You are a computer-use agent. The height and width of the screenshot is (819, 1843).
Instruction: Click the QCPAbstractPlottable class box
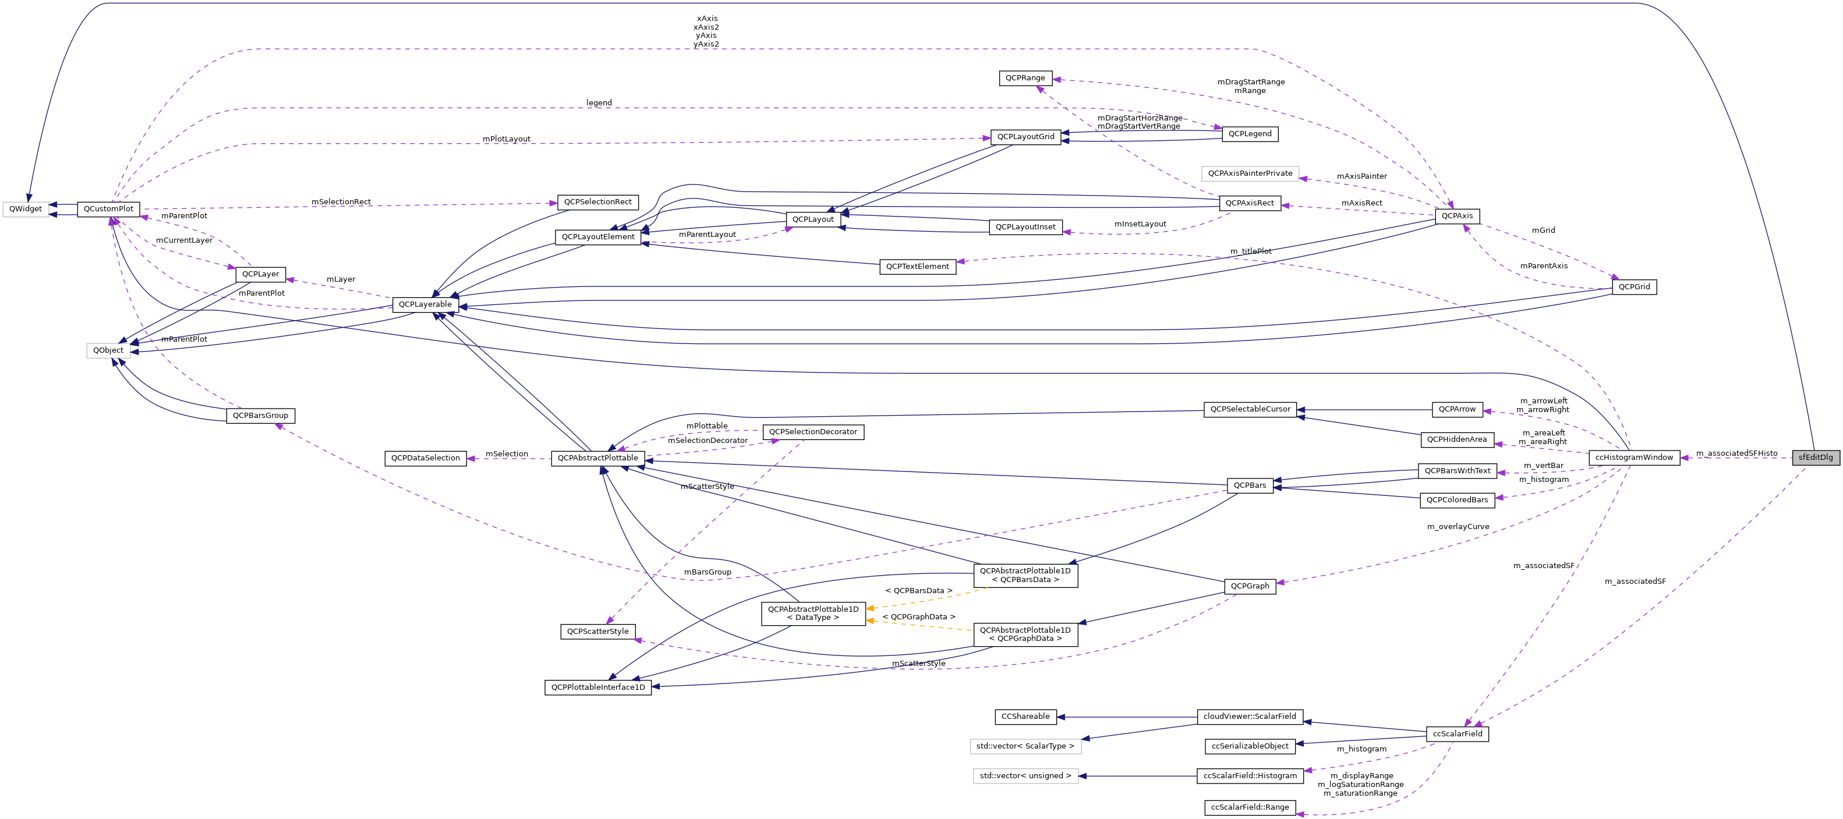pos(600,458)
